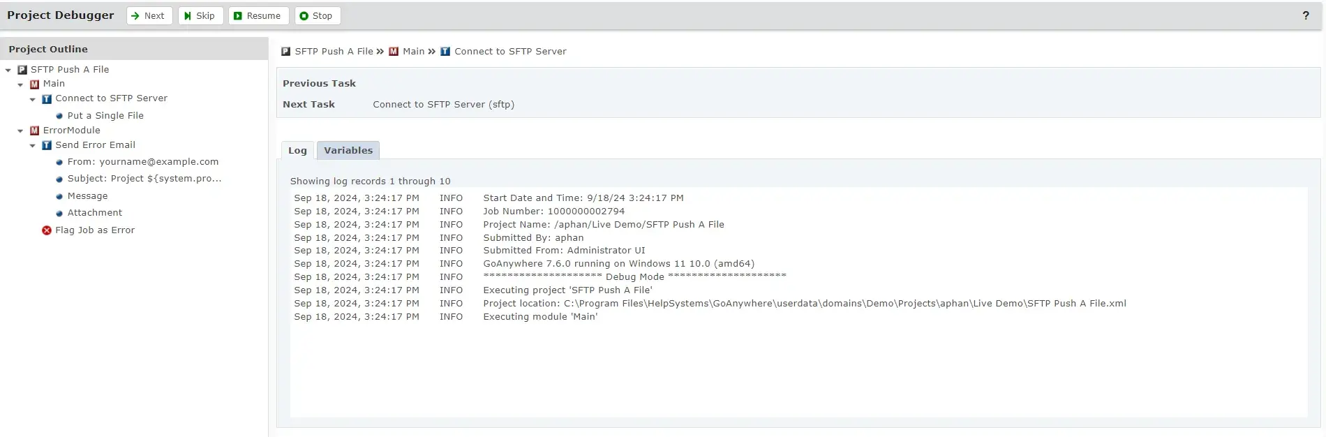The width and height of the screenshot is (1326, 437).
Task: Resume project execution
Action: click(x=258, y=15)
